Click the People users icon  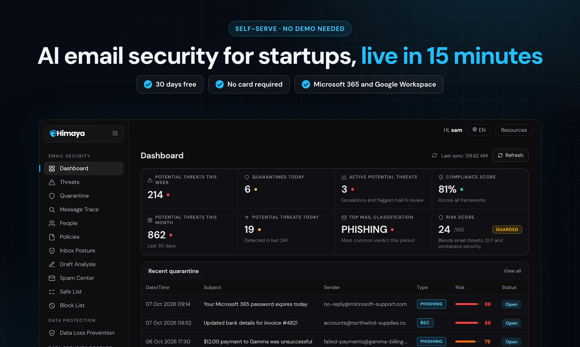coord(52,223)
